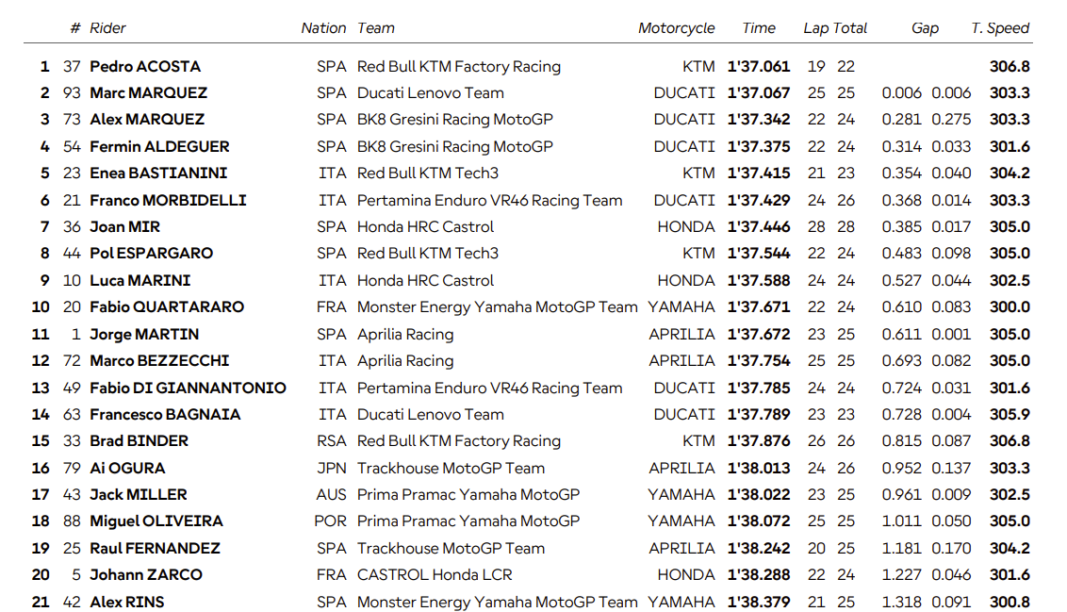1067x612 pixels.
Task: Click team Ducati Lenovo Team in Marc Marquez row
Action: (430, 92)
